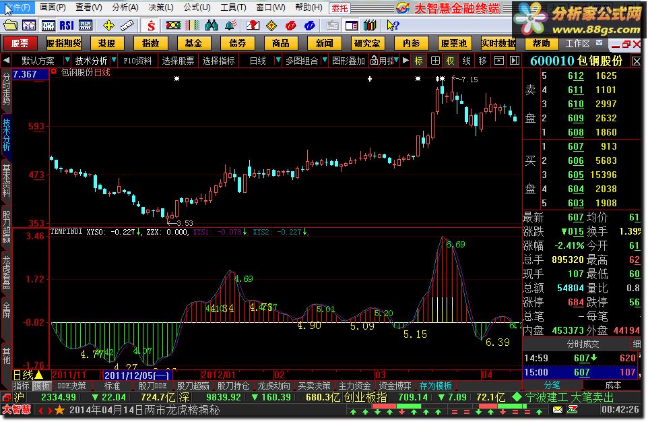The height and width of the screenshot is (422, 648).
Task: Select the DDE决策 template tab
Action: tap(71, 386)
